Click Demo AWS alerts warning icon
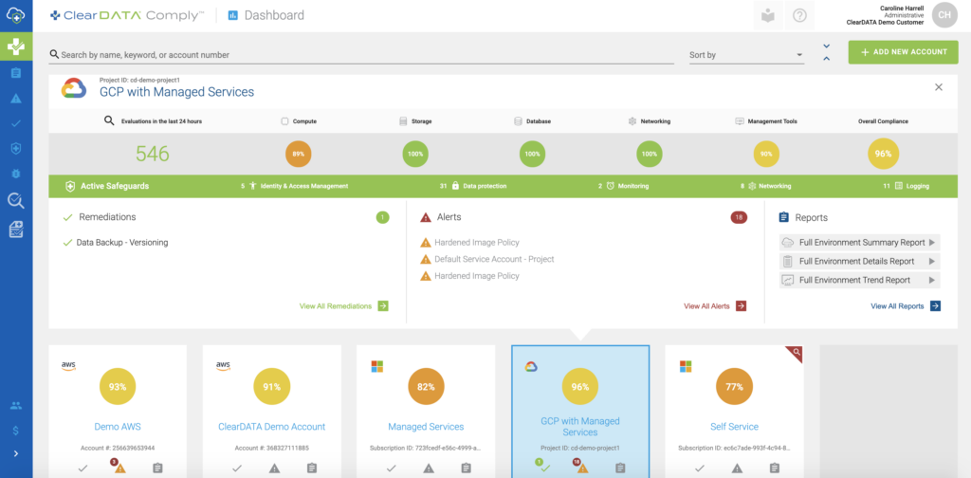The height and width of the screenshot is (478, 971). [120, 469]
